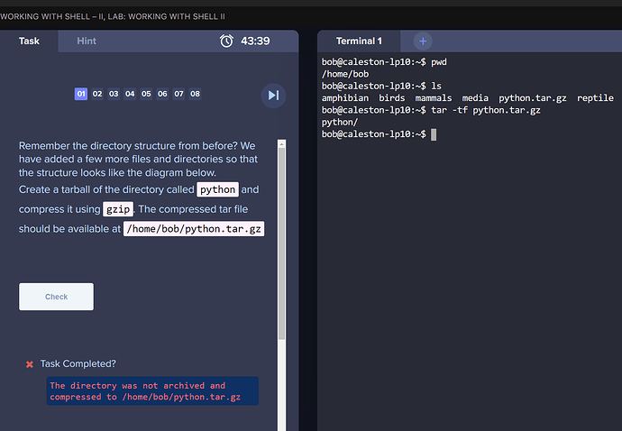The image size is (622, 431).
Task: Jump to question 03
Action: pos(114,94)
